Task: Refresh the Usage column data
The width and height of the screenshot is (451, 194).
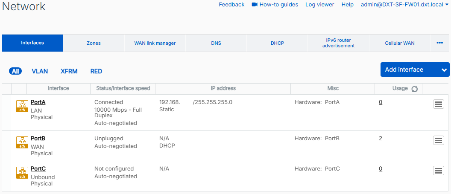Action: [x=414, y=89]
